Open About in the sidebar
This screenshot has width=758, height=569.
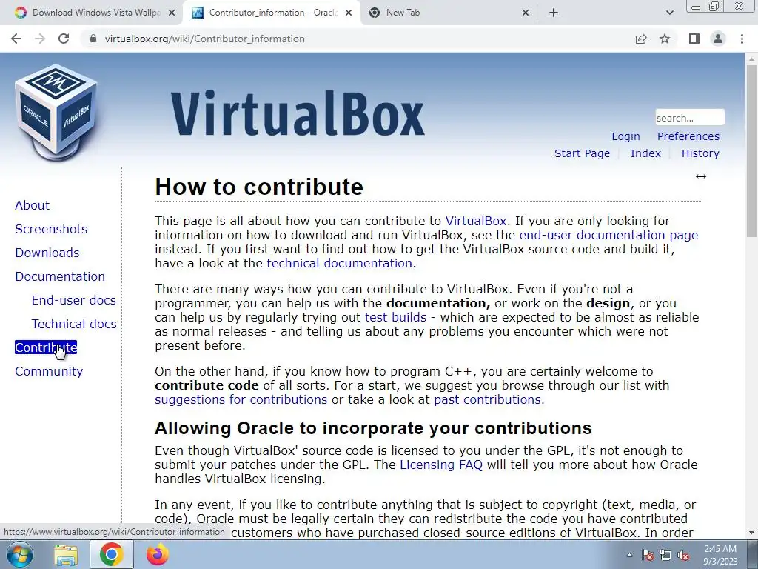point(33,206)
